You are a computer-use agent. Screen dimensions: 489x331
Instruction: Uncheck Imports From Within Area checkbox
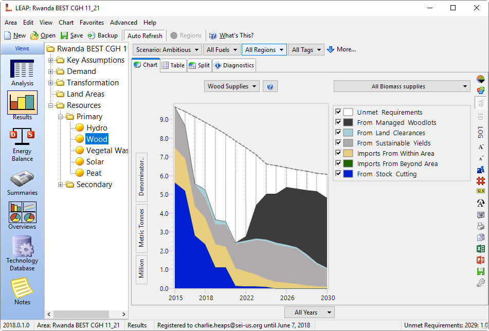[338, 153]
